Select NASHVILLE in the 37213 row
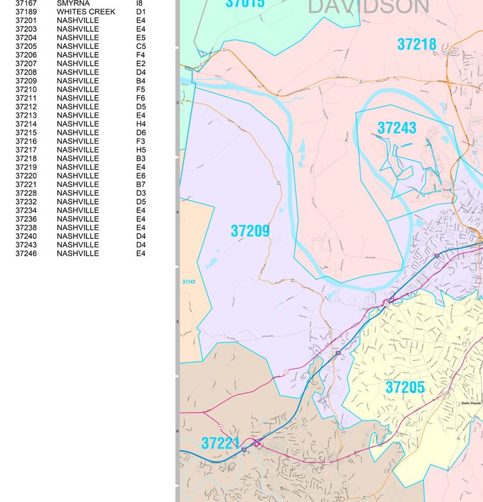Viewport: 483px width, 502px height. click(x=78, y=116)
